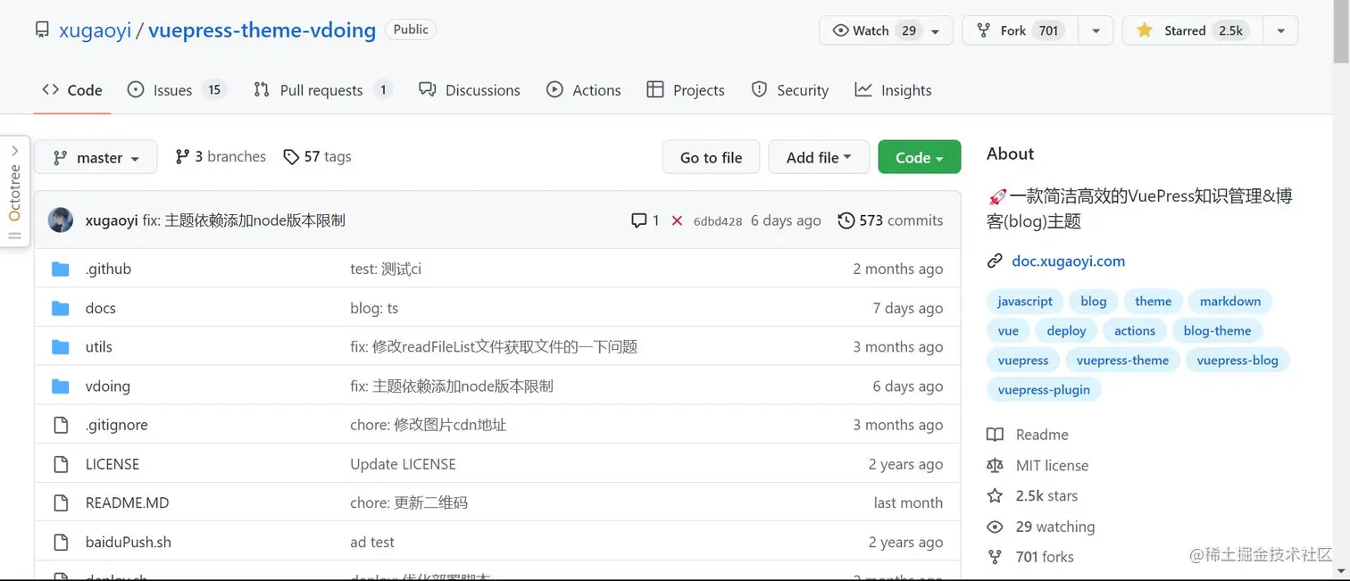Click the tag icon beside 57 tags

291,157
